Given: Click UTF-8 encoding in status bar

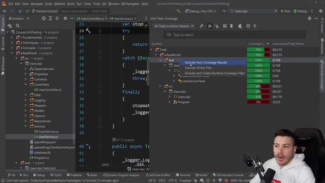Looking at the screenshot, I should [x=172, y=180].
